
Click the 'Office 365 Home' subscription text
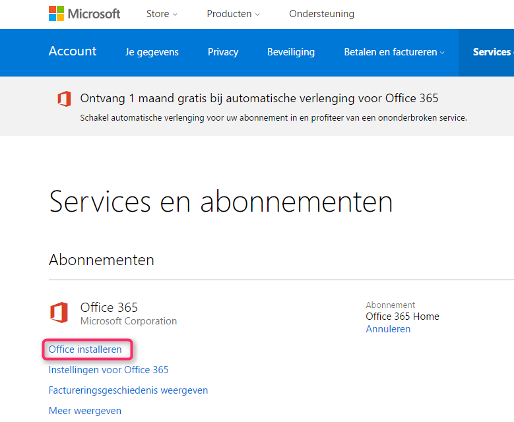click(402, 316)
